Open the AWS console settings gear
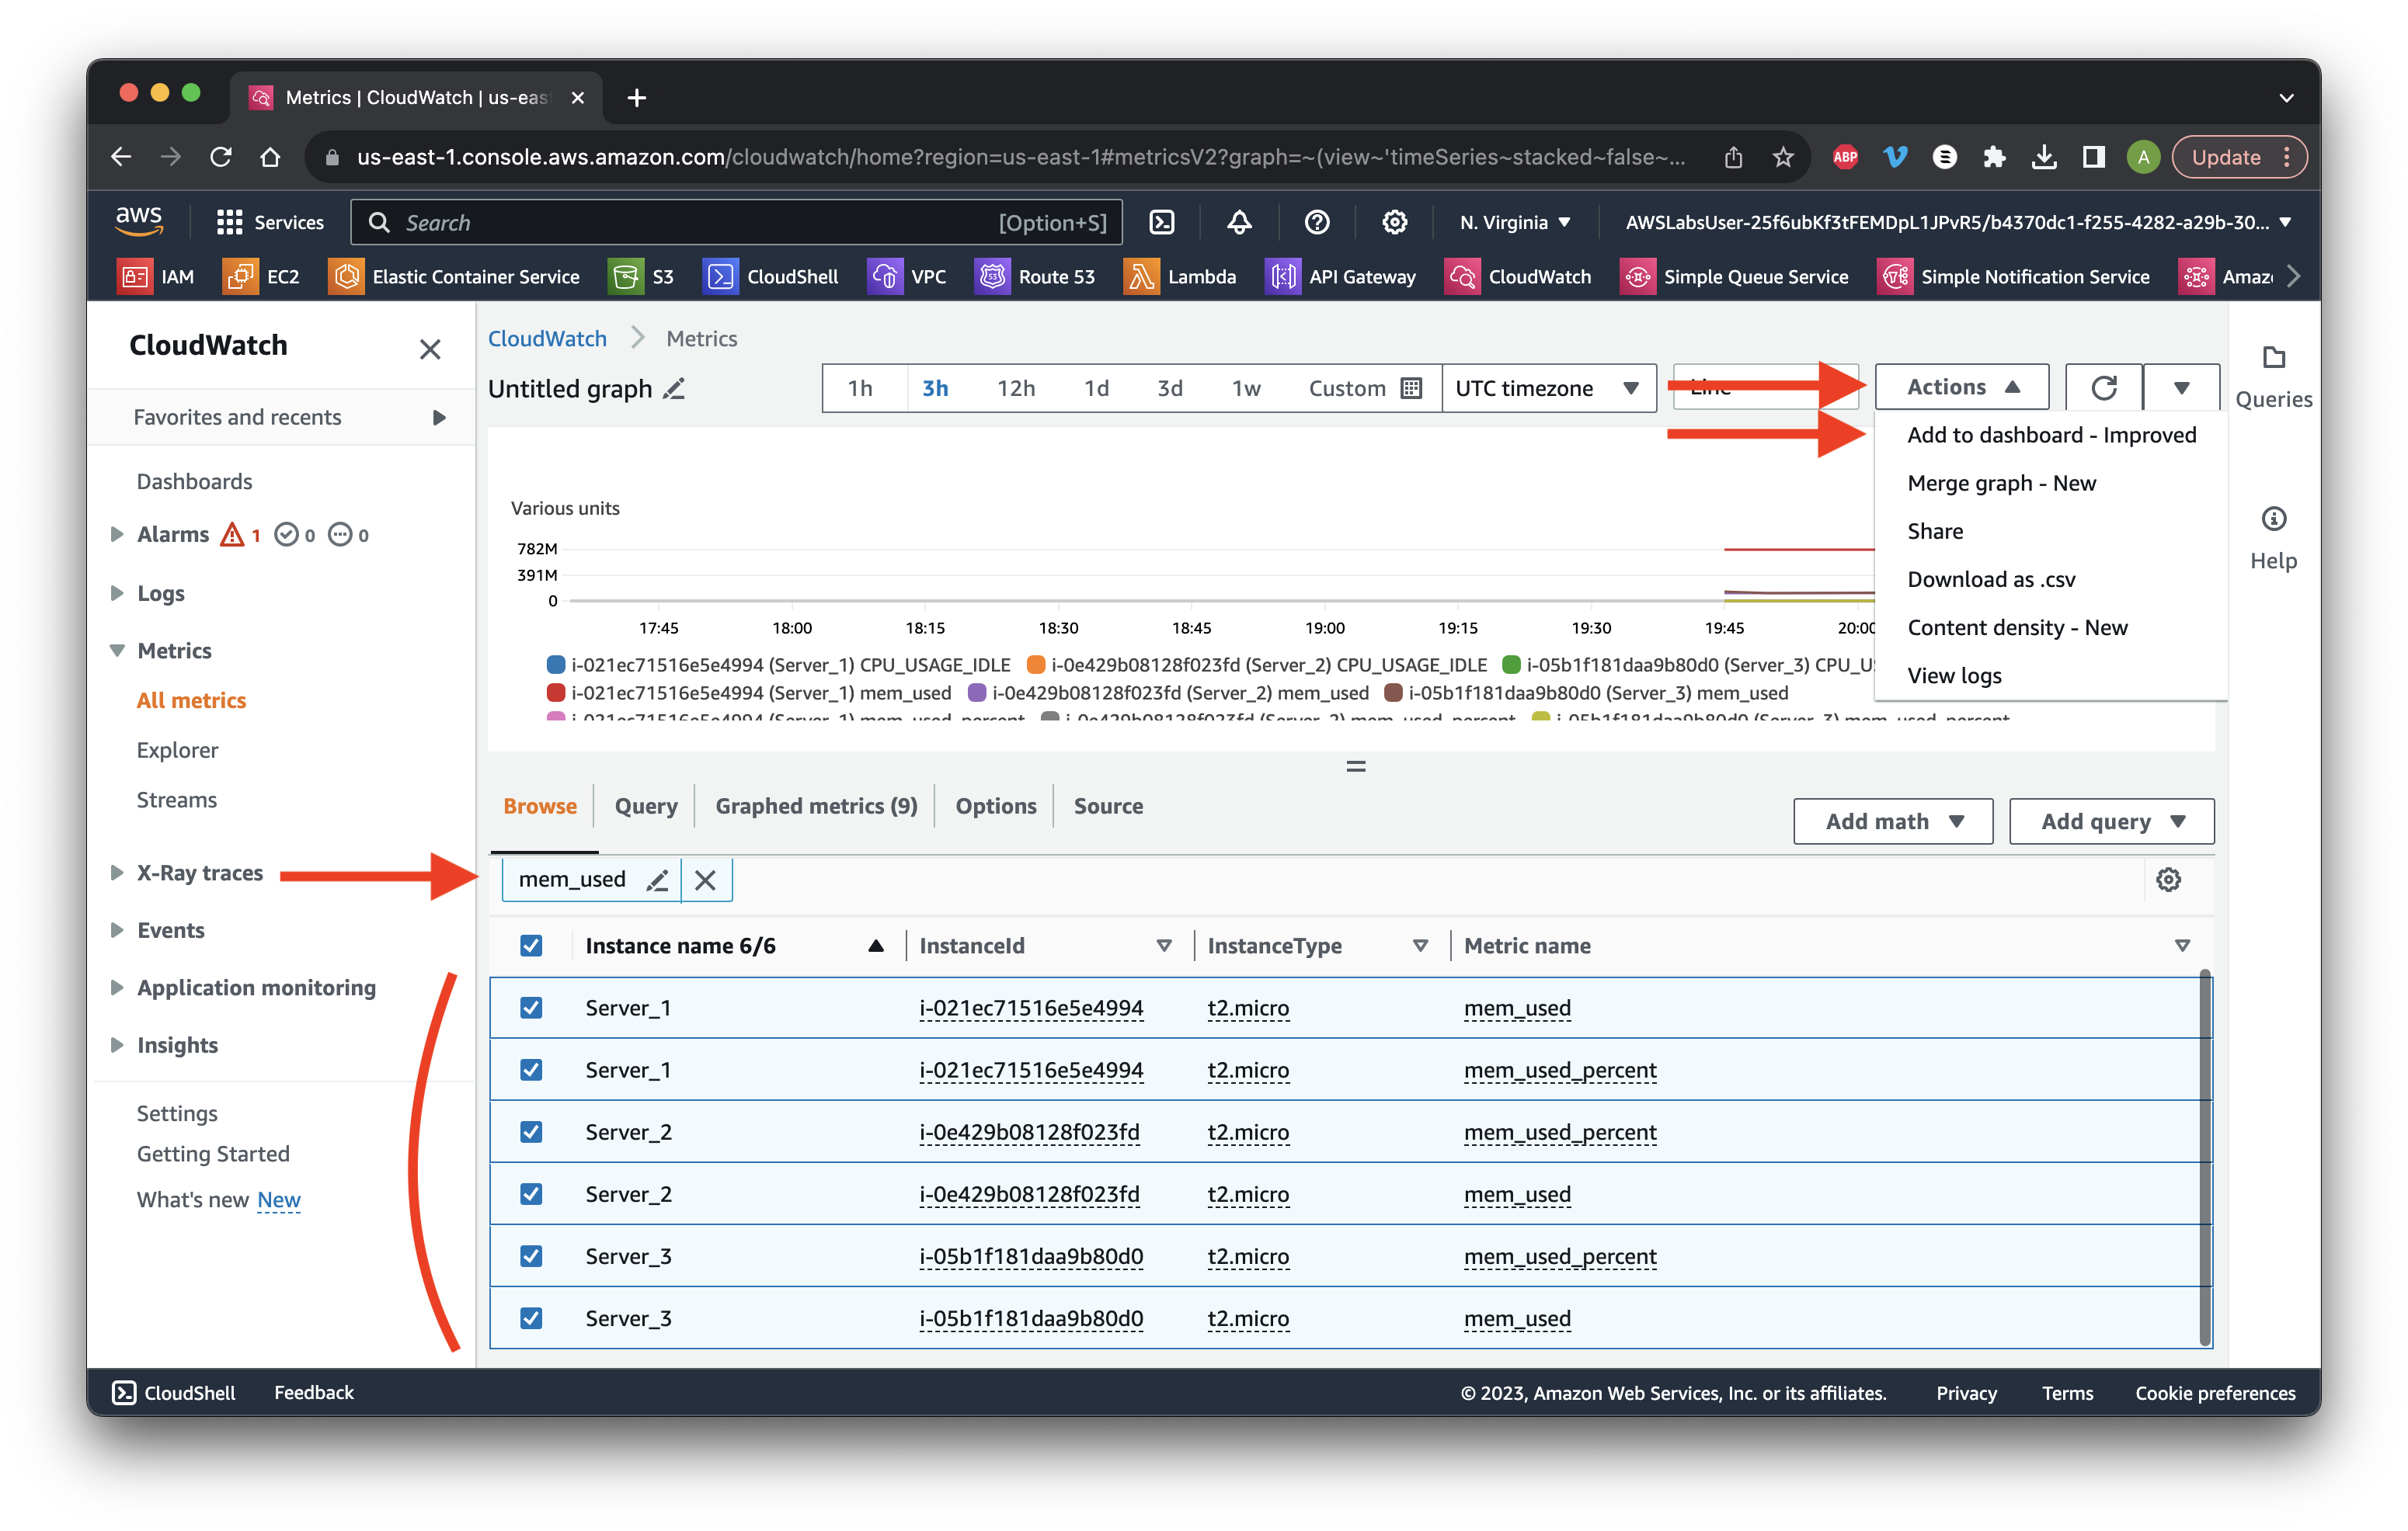 (1394, 222)
